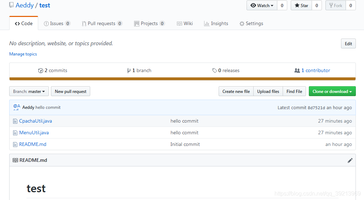Click the Fork button

click(x=336, y=6)
